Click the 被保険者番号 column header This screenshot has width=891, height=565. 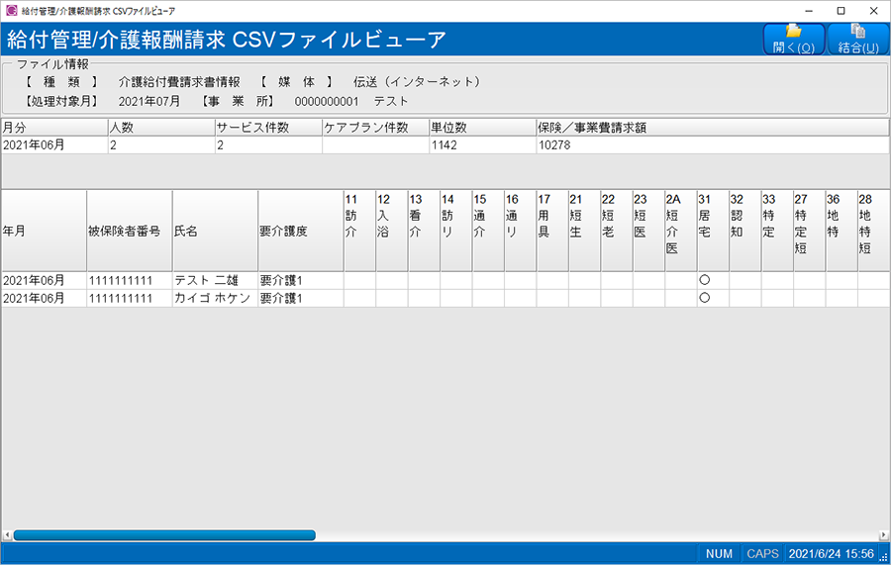coord(130,231)
